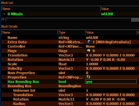This screenshot has width=139, height=106.
Task: Click the top-level Translation vector value
Action: (110, 55)
